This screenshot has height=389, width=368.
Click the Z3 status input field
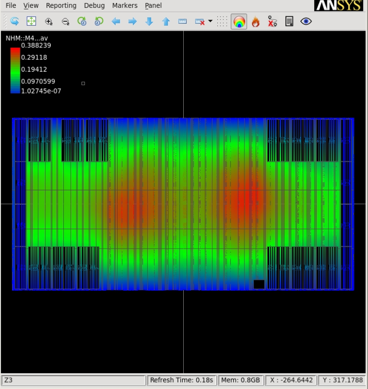pos(74,380)
